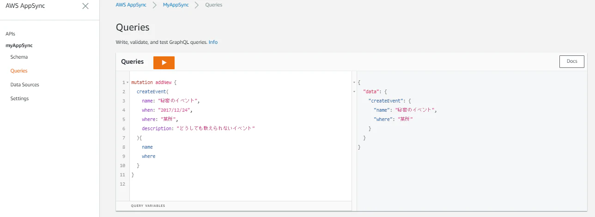
Task: Close the AWS AppSync sidebar with X
Action: (x=85, y=6)
